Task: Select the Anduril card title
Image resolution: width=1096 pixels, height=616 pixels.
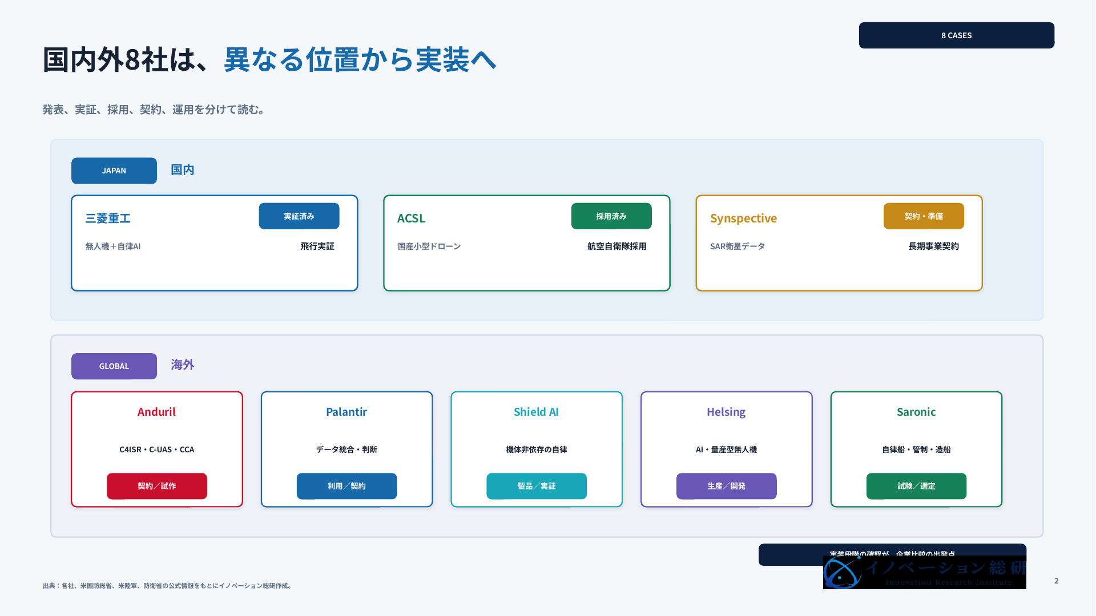Action: coord(156,412)
